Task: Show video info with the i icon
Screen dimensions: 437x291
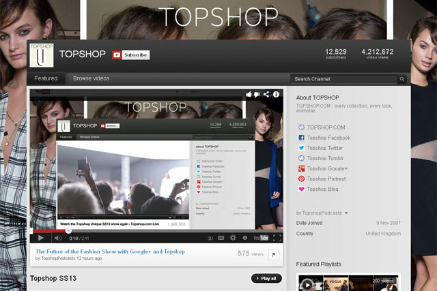Action: [276, 94]
